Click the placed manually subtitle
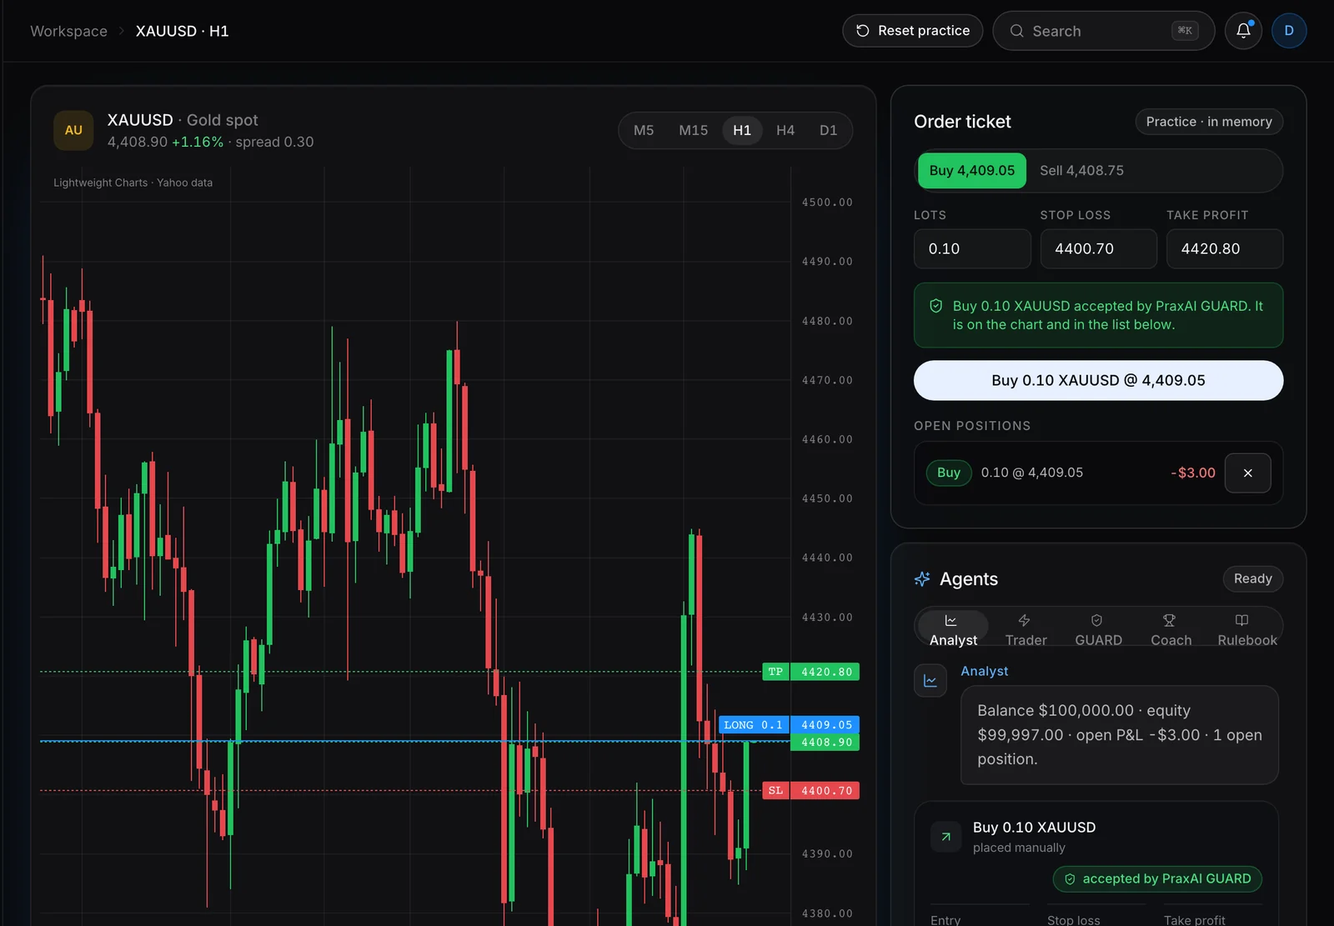1334x926 pixels. [1019, 848]
